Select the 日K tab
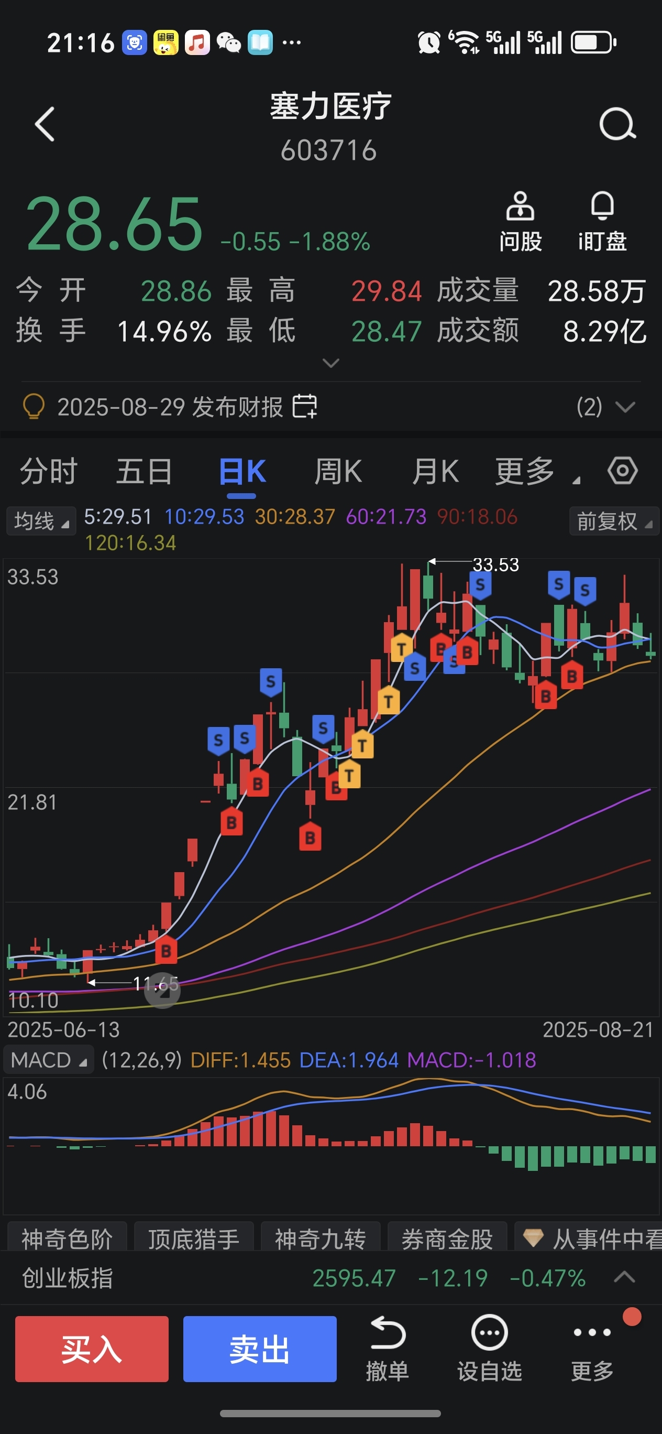Viewport: 662px width, 1434px height. (242, 471)
